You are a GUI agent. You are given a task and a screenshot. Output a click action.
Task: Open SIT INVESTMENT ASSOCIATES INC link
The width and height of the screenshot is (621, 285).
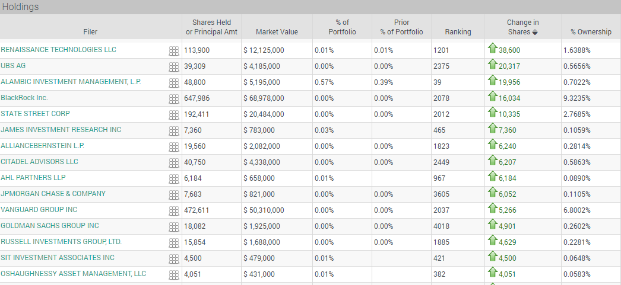point(58,258)
